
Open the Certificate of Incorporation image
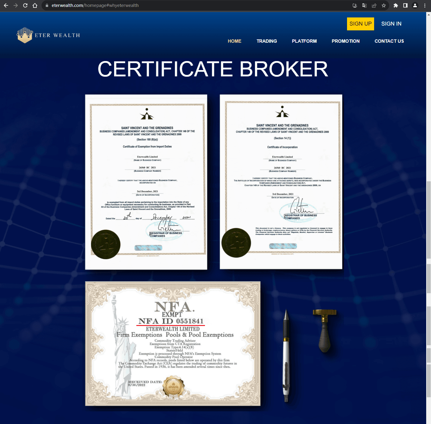click(x=281, y=182)
